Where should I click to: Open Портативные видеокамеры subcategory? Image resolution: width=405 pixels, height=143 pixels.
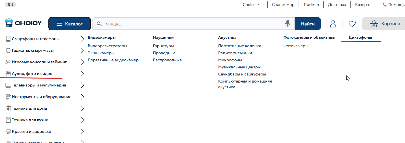(114, 60)
